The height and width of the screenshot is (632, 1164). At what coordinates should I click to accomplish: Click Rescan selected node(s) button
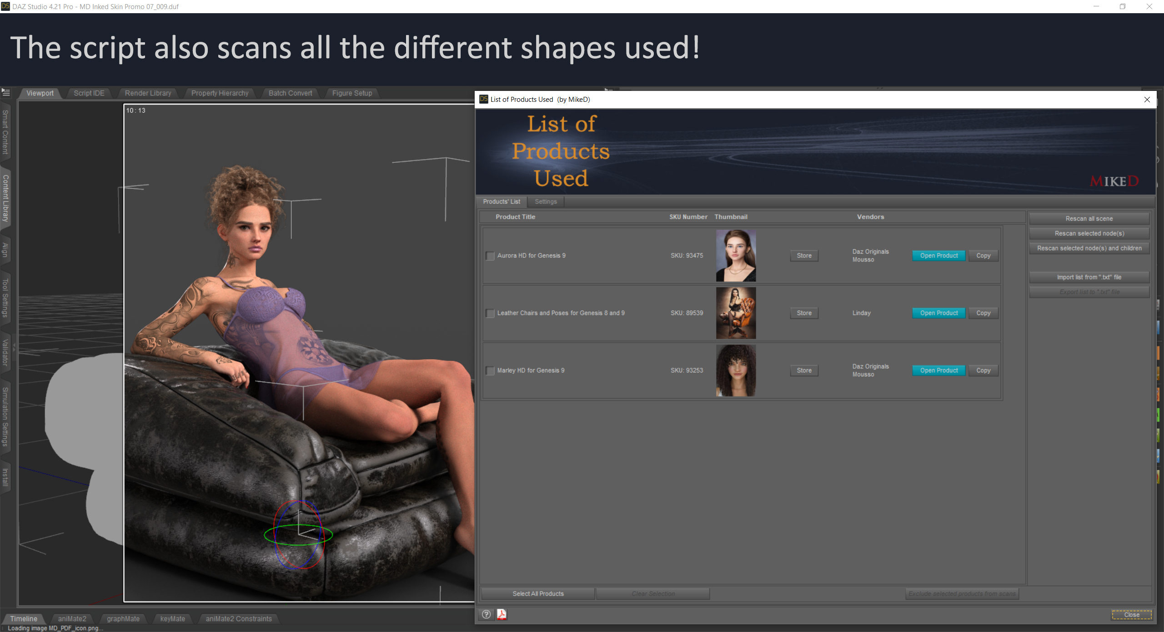coord(1089,233)
